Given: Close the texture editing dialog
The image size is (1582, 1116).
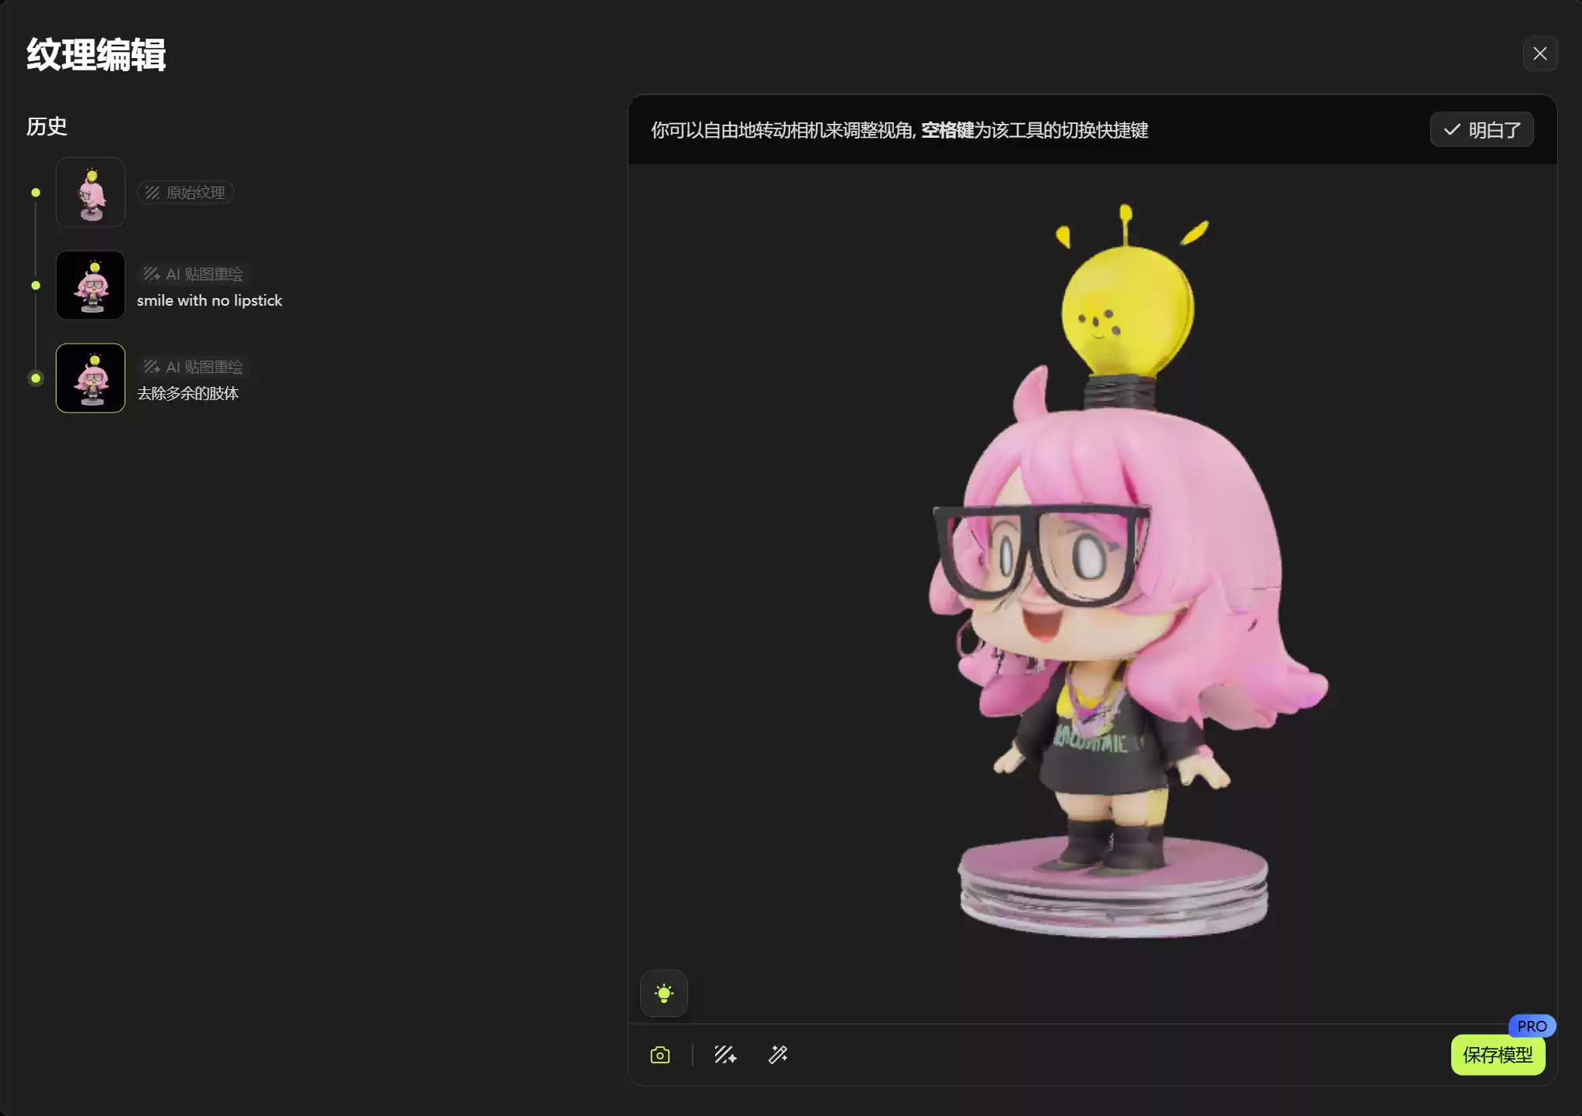Looking at the screenshot, I should click(x=1539, y=53).
